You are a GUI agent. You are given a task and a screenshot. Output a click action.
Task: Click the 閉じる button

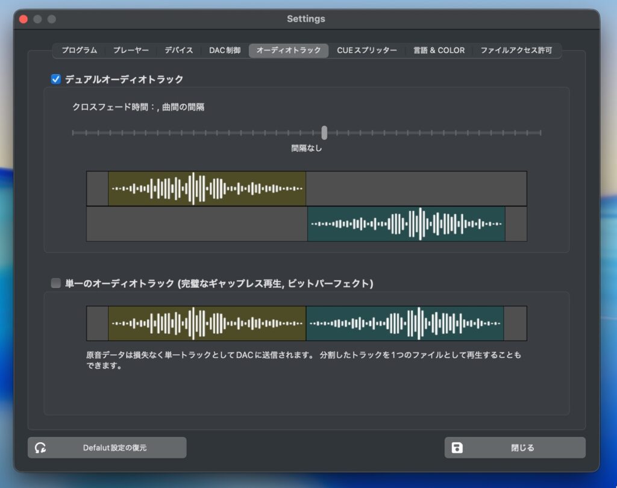pos(515,448)
